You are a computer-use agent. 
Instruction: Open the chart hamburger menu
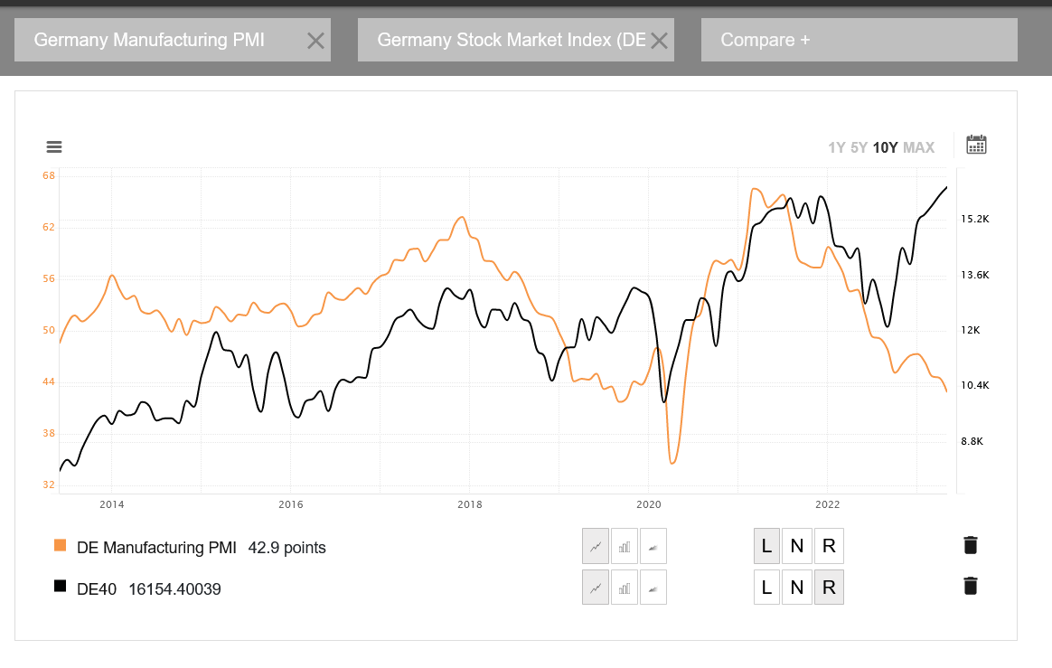click(x=54, y=146)
